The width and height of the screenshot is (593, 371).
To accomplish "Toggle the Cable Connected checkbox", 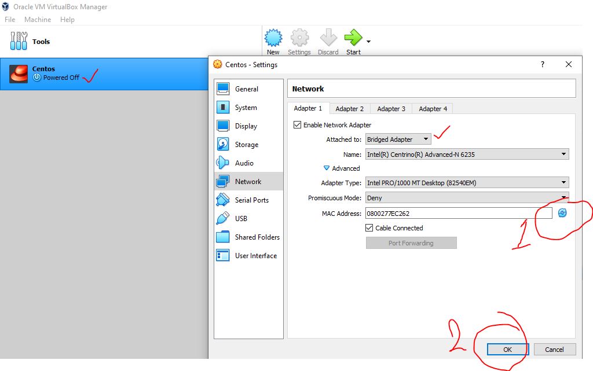I will 369,228.
